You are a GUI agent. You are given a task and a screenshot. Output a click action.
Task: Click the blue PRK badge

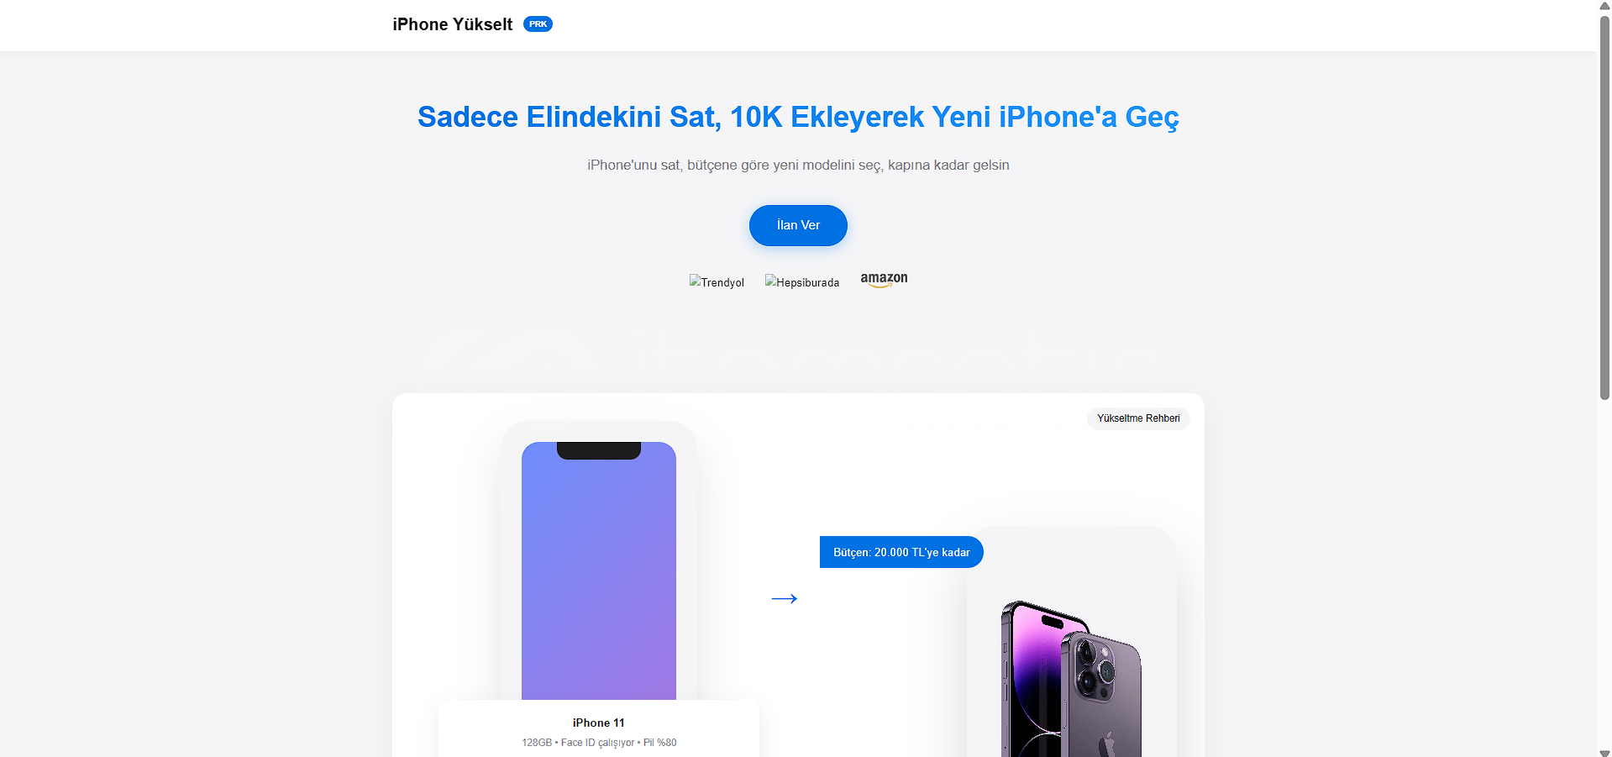pos(538,24)
